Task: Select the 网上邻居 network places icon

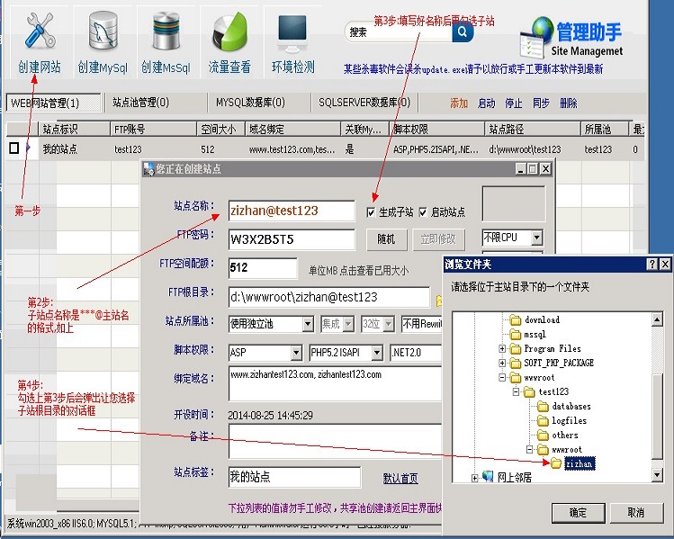Action: coord(489,478)
